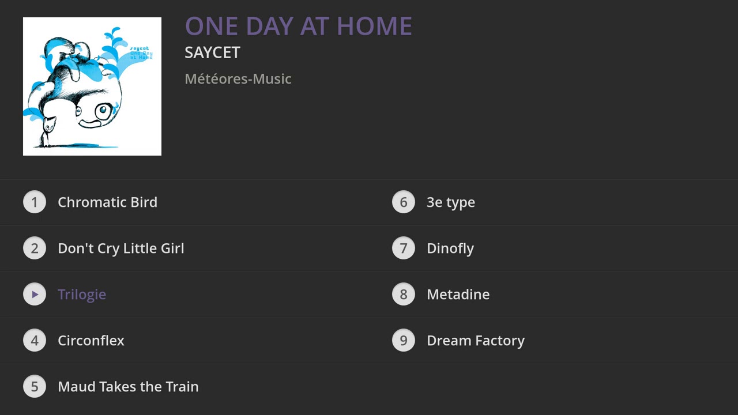Image resolution: width=738 pixels, height=415 pixels.
Task: Click the play icon beside Trilogie
Action: click(x=35, y=295)
